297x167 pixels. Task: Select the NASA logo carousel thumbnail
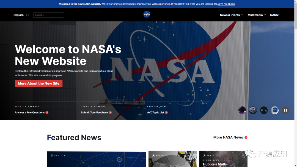click(x=275, y=110)
